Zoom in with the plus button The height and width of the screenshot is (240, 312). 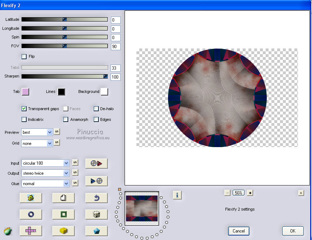pos(250,193)
